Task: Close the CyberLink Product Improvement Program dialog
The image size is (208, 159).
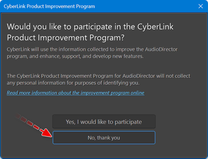Action: [x=201, y=6]
